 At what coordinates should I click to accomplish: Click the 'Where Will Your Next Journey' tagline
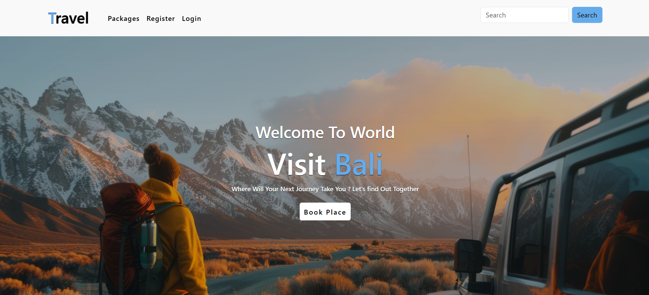click(x=325, y=189)
